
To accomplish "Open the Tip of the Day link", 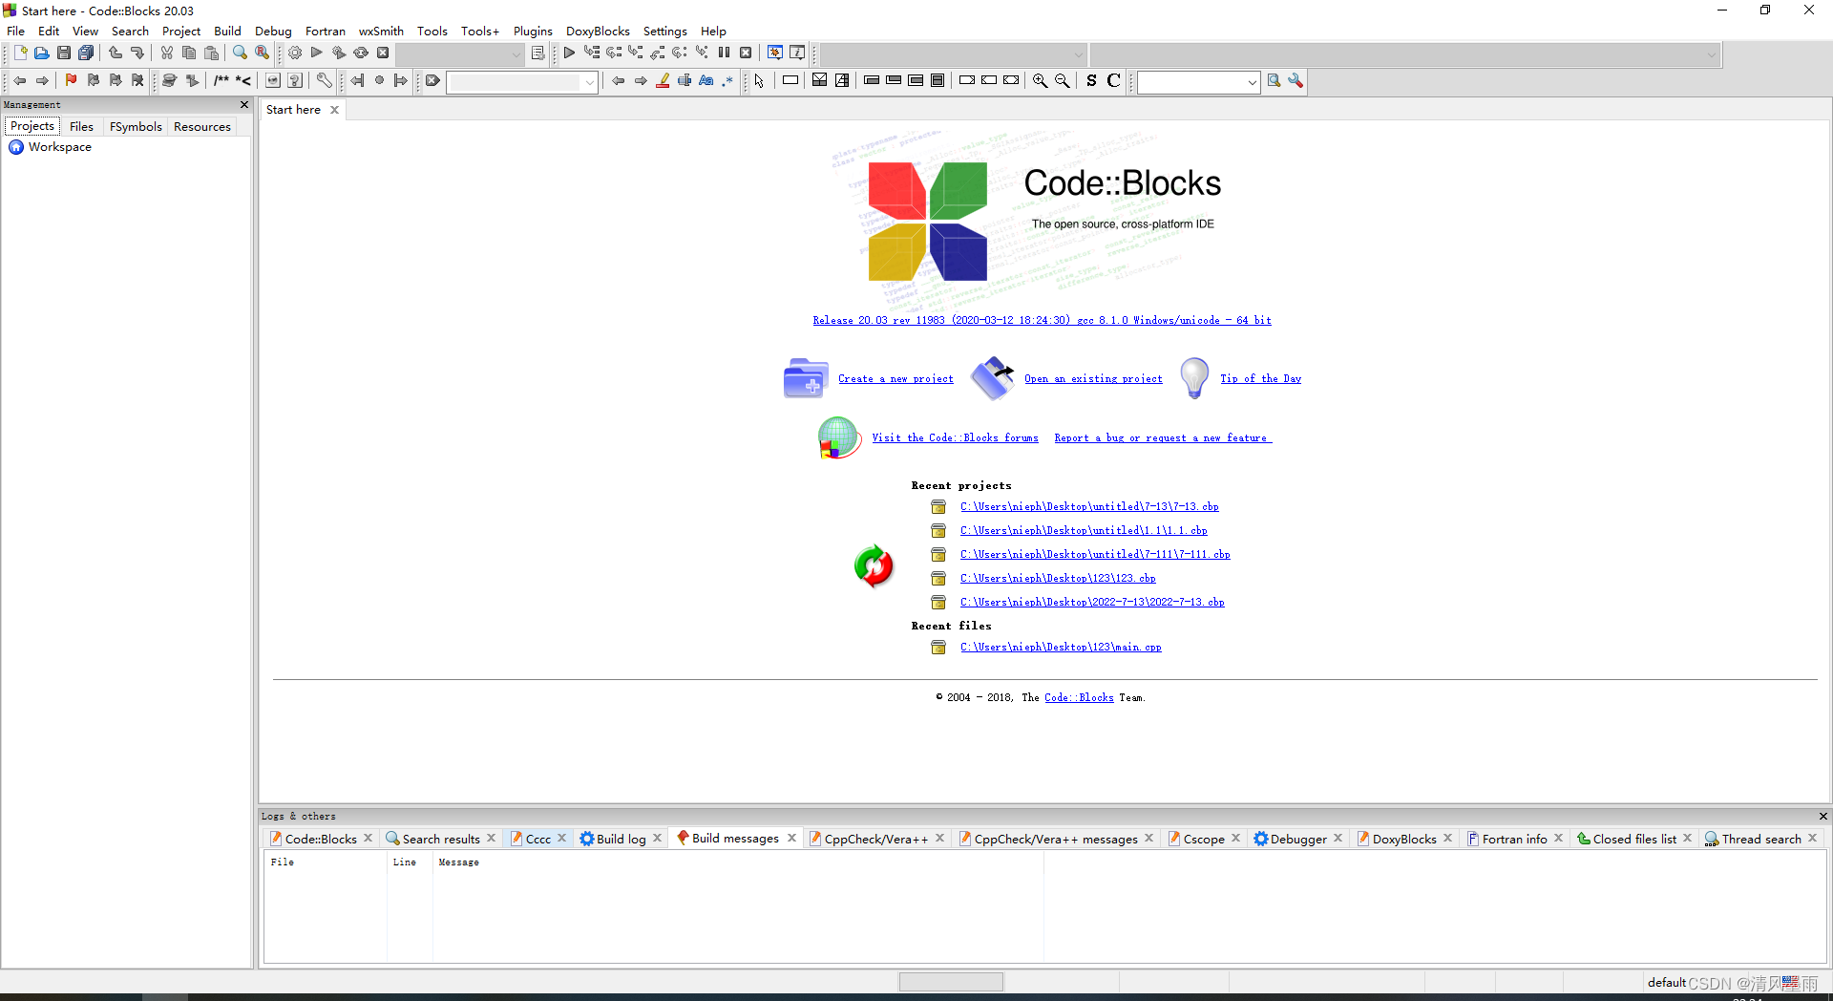I will (1260, 379).
